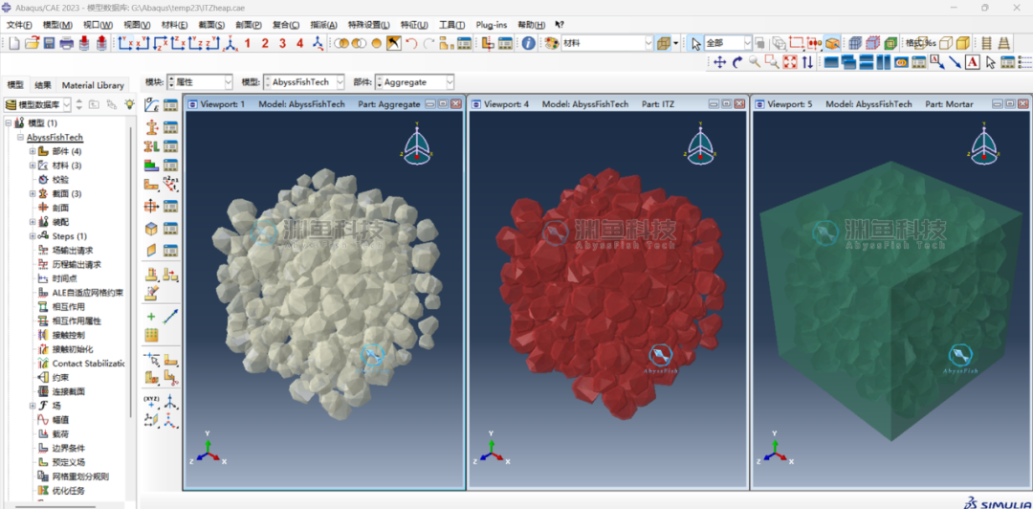Select the AbyssFishTech model node
Screen dimensions: 1033x509
pyautogui.click(x=55, y=137)
